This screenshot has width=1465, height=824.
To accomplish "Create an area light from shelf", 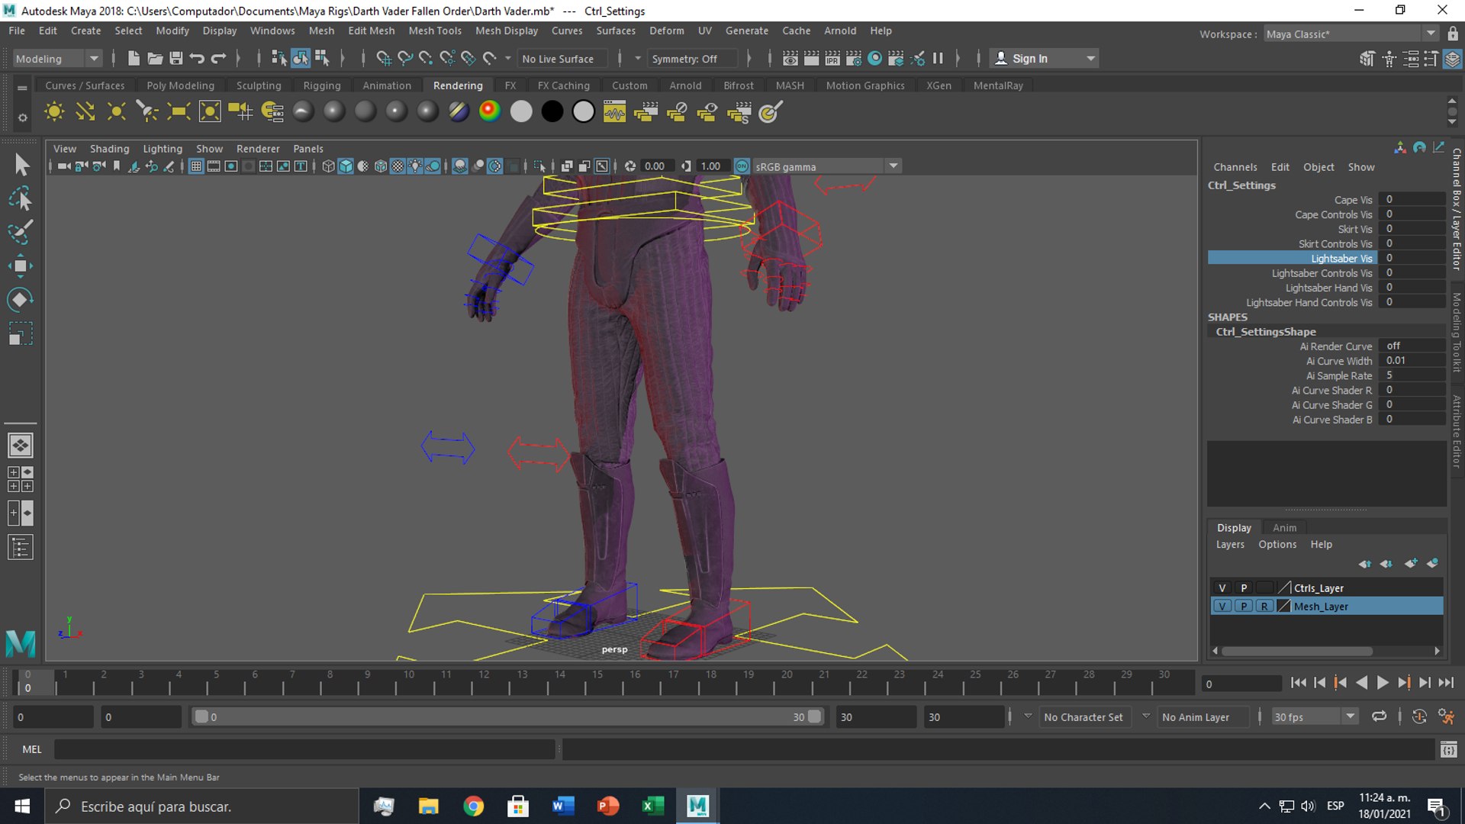I will tap(179, 112).
